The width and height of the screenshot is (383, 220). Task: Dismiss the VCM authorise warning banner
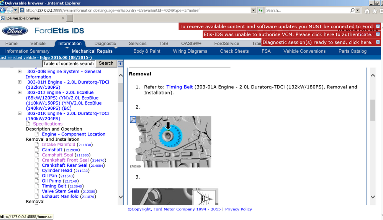[378, 34]
